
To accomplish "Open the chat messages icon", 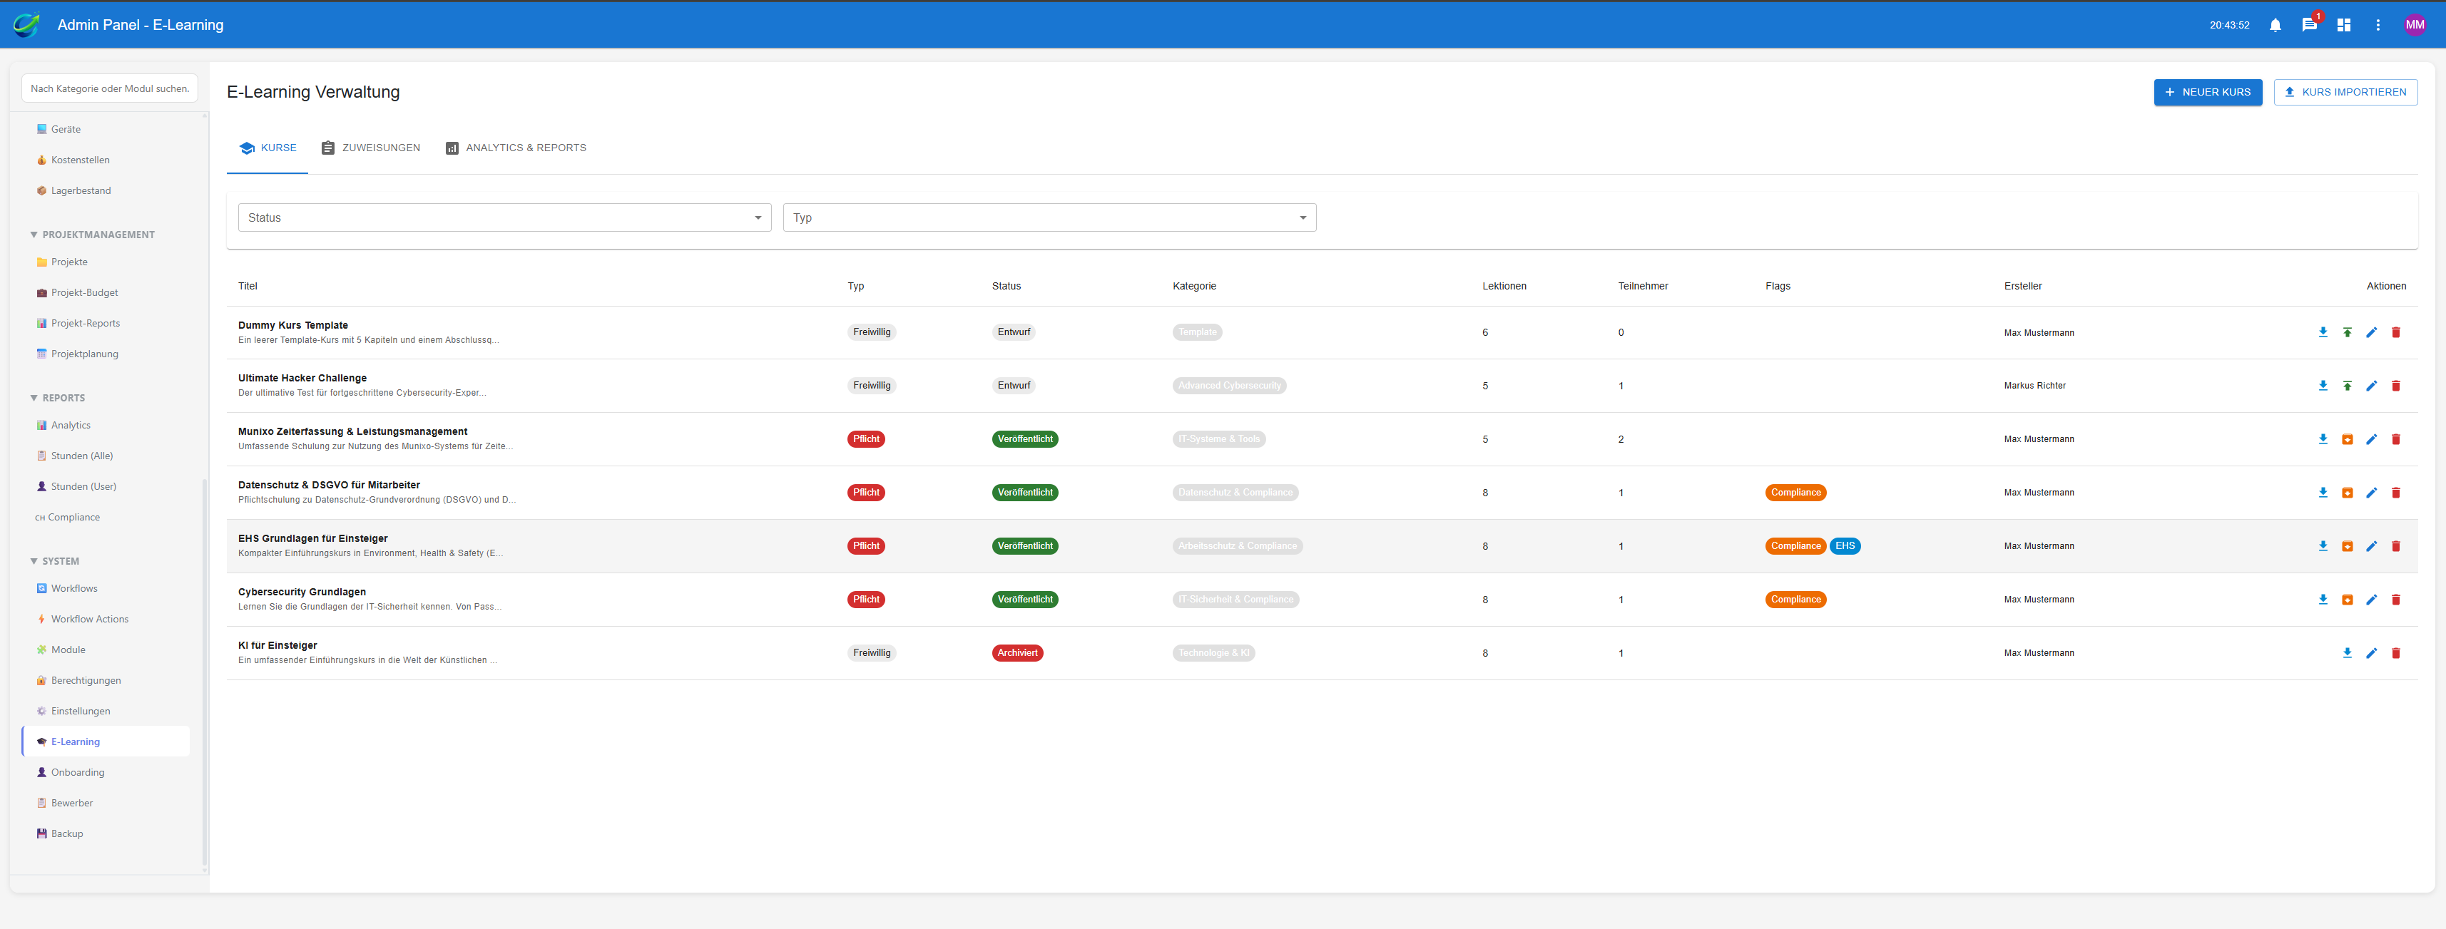I will tap(2309, 25).
